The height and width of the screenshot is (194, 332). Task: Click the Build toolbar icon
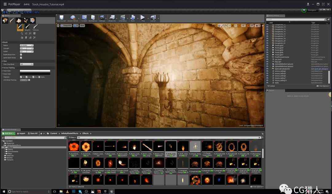[133, 18]
